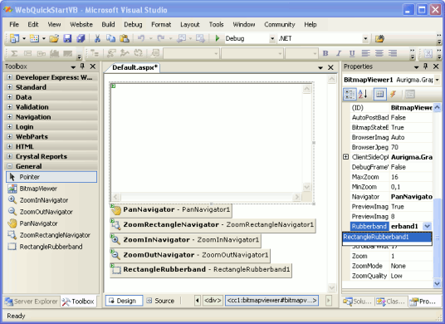
Task: Open the Debug configuration dropdown
Action: pyautogui.click(x=272, y=38)
